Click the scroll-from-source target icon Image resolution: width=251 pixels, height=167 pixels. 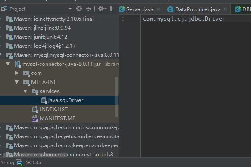tap(79, 9)
